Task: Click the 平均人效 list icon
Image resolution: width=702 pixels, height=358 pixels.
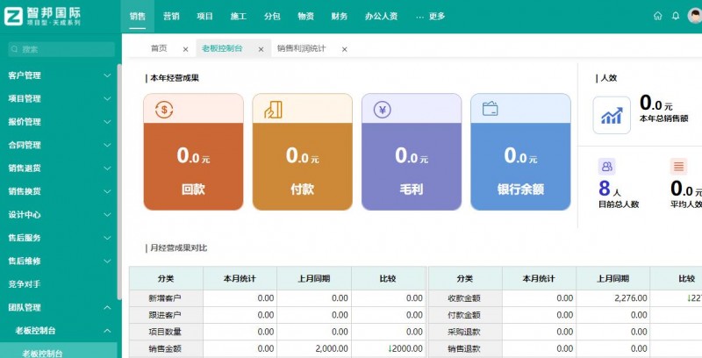Action: click(678, 167)
